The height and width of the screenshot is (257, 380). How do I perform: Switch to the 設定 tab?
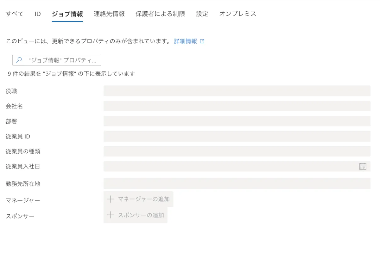202,14
